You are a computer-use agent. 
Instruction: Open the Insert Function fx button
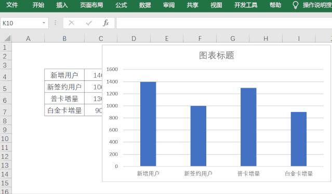click(106, 23)
